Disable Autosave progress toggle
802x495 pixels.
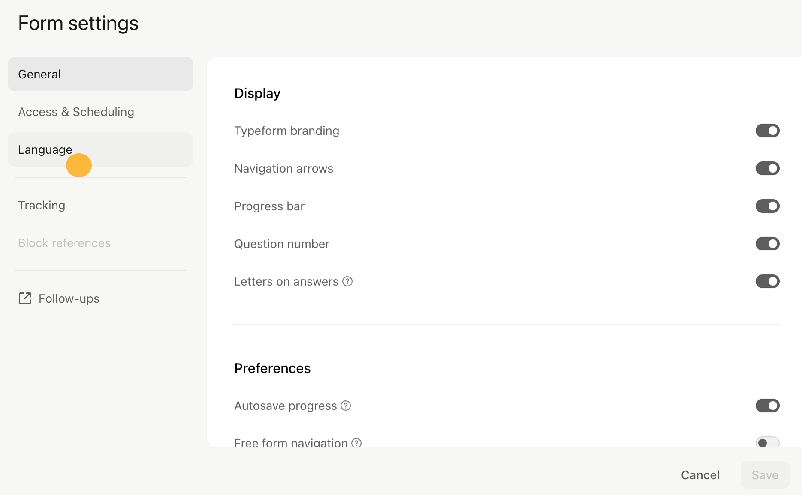click(767, 406)
